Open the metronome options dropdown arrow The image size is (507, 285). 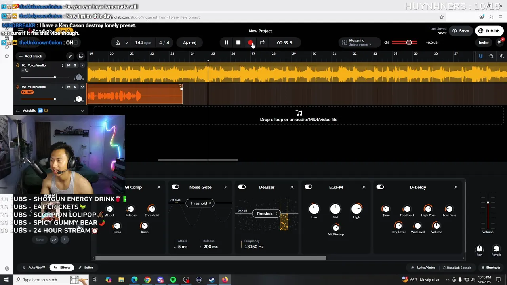coord(126,43)
